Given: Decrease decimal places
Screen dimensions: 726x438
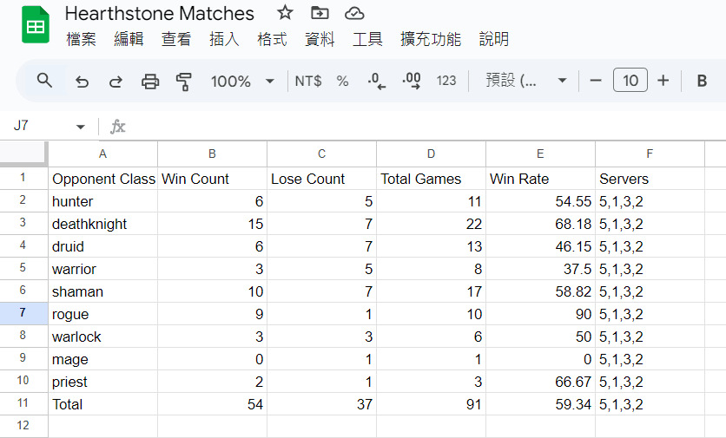Looking at the screenshot, I should pos(376,81).
